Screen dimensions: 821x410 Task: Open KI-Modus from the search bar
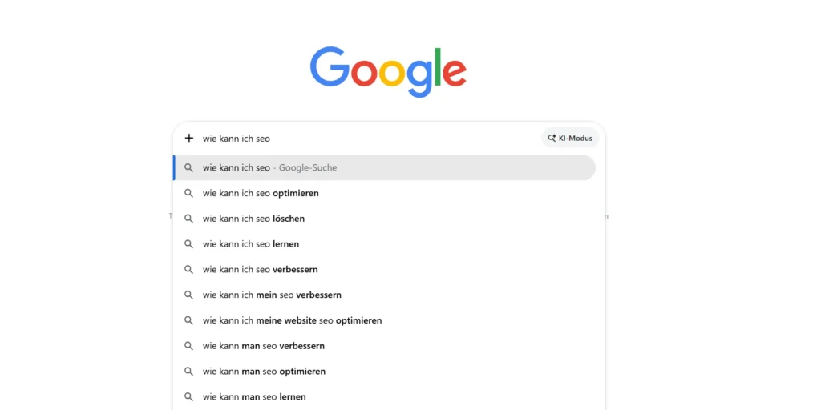tap(570, 138)
